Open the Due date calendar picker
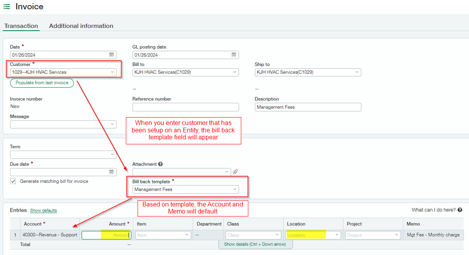The width and height of the screenshot is (469, 255). point(111,172)
